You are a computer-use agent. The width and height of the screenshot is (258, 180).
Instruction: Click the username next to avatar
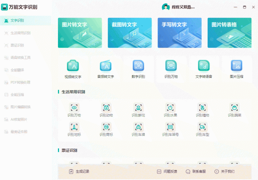coord(183,7)
